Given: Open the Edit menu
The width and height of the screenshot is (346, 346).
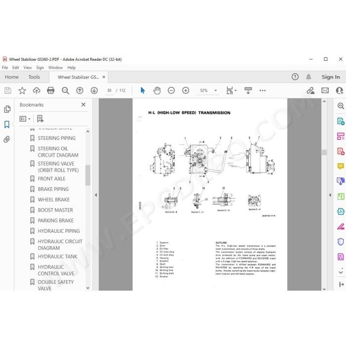Looking at the screenshot, I should (x=15, y=68).
